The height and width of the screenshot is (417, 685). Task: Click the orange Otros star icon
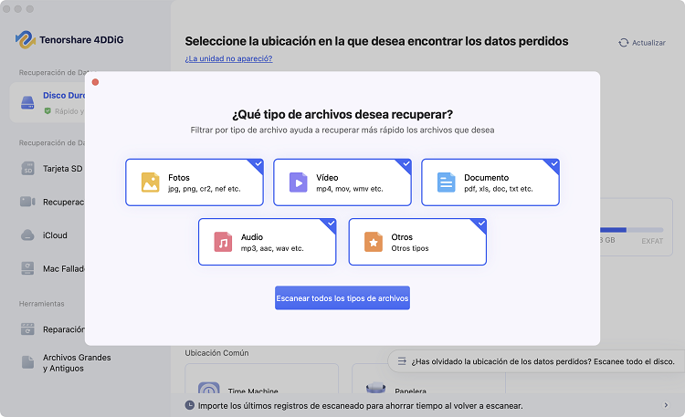point(374,242)
